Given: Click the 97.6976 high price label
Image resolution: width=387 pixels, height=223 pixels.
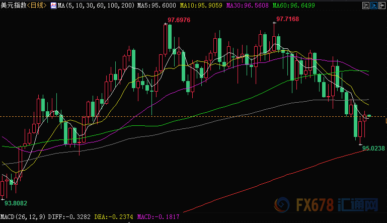Looking at the screenshot, I should pos(179,20).
